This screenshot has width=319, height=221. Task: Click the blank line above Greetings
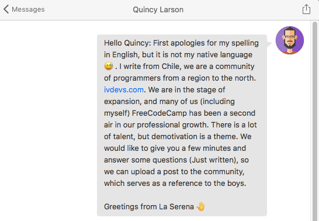(182, 195)
